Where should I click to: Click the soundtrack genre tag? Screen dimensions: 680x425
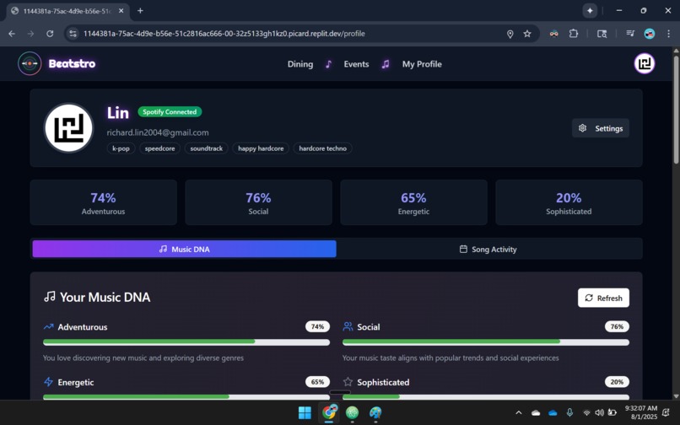coord(207,148)
